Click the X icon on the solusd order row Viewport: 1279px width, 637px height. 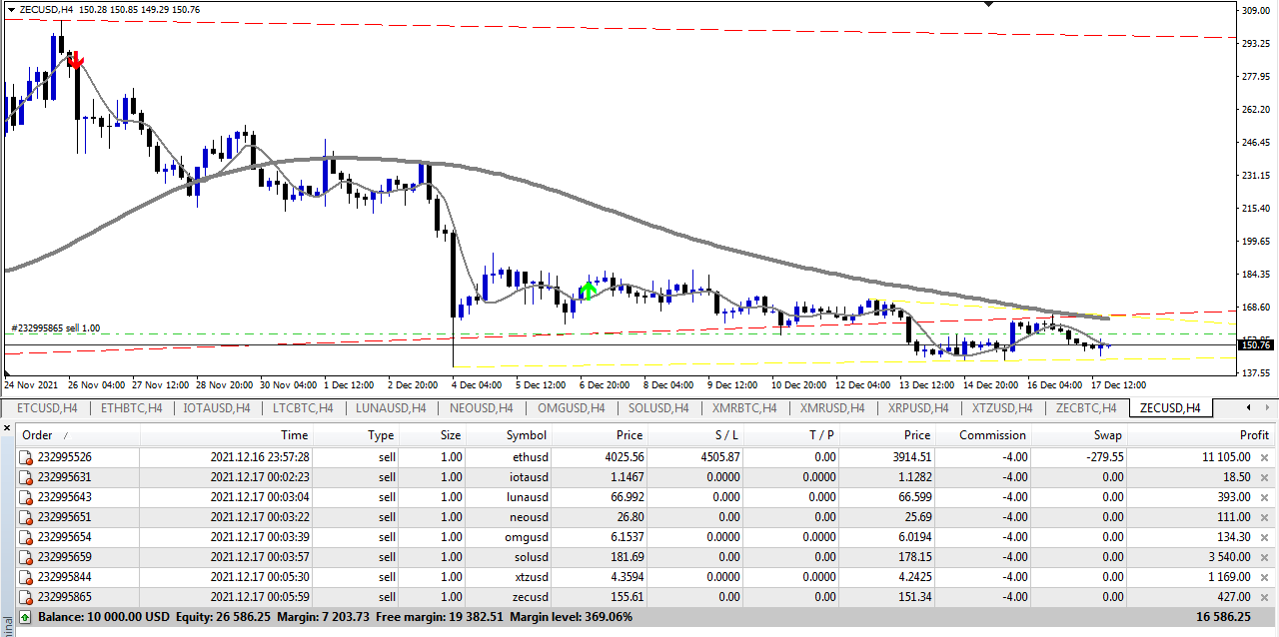coord(1264,557)
